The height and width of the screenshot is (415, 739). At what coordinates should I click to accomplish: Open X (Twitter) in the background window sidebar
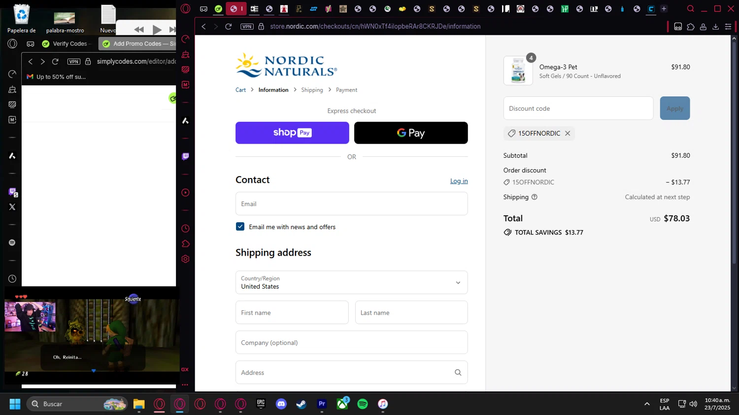point(12,207)
